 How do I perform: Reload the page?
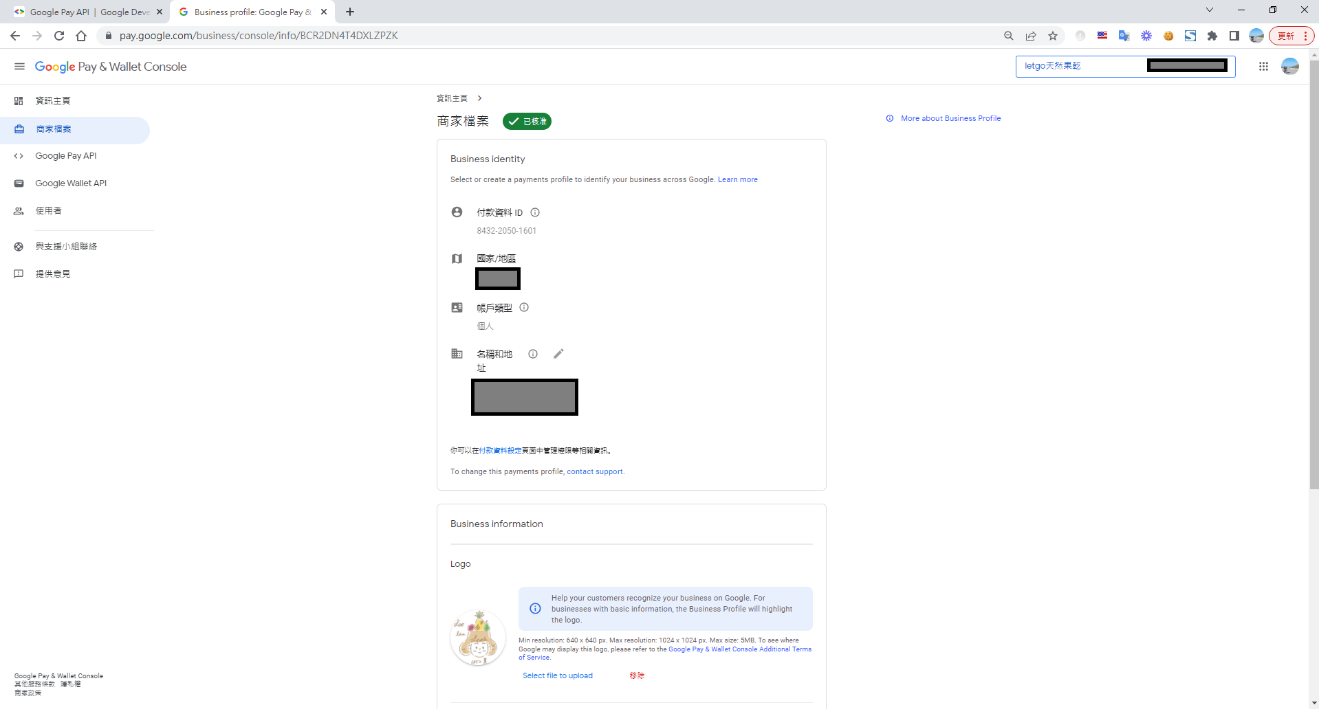click(x=59, y=36)
